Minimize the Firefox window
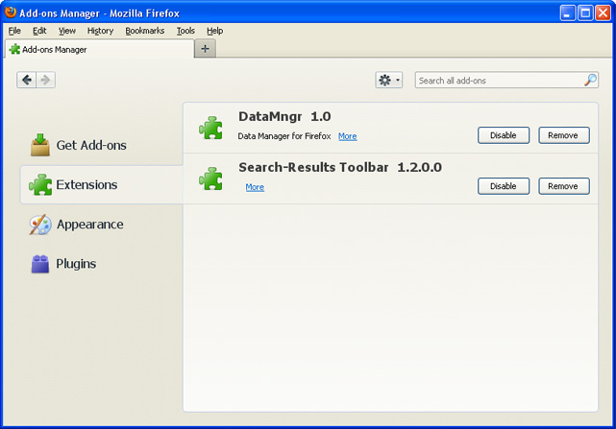The height and width of the screenshot is (429, 616). pyautogui.click(x=567, y=12)
